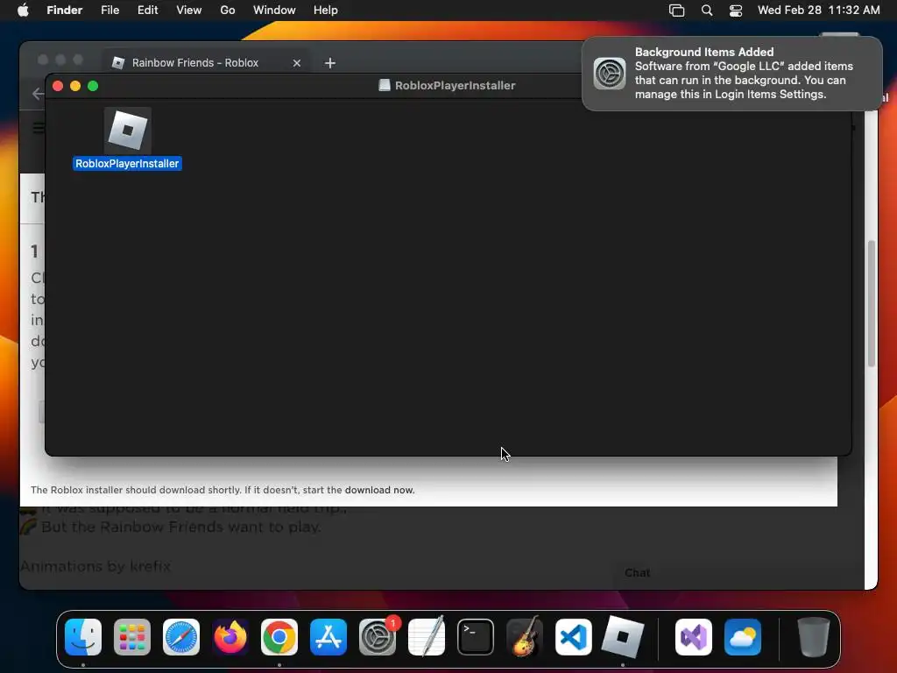Click the Chat label in the browser
This screenshot has height=673, width=897.
tap(638, 573)
